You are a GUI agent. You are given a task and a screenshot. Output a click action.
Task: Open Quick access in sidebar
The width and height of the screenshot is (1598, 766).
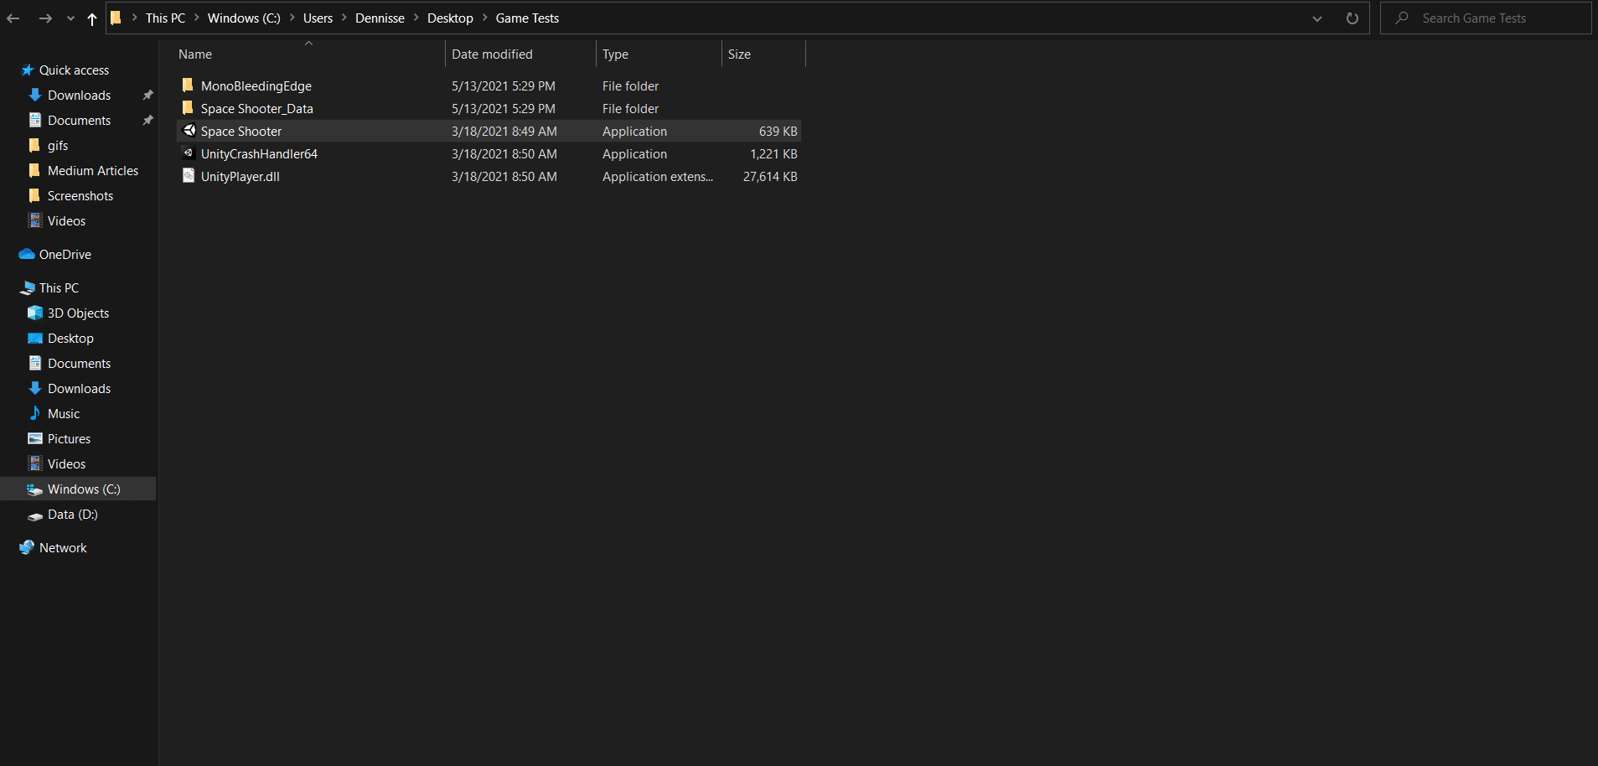(74, 70)
